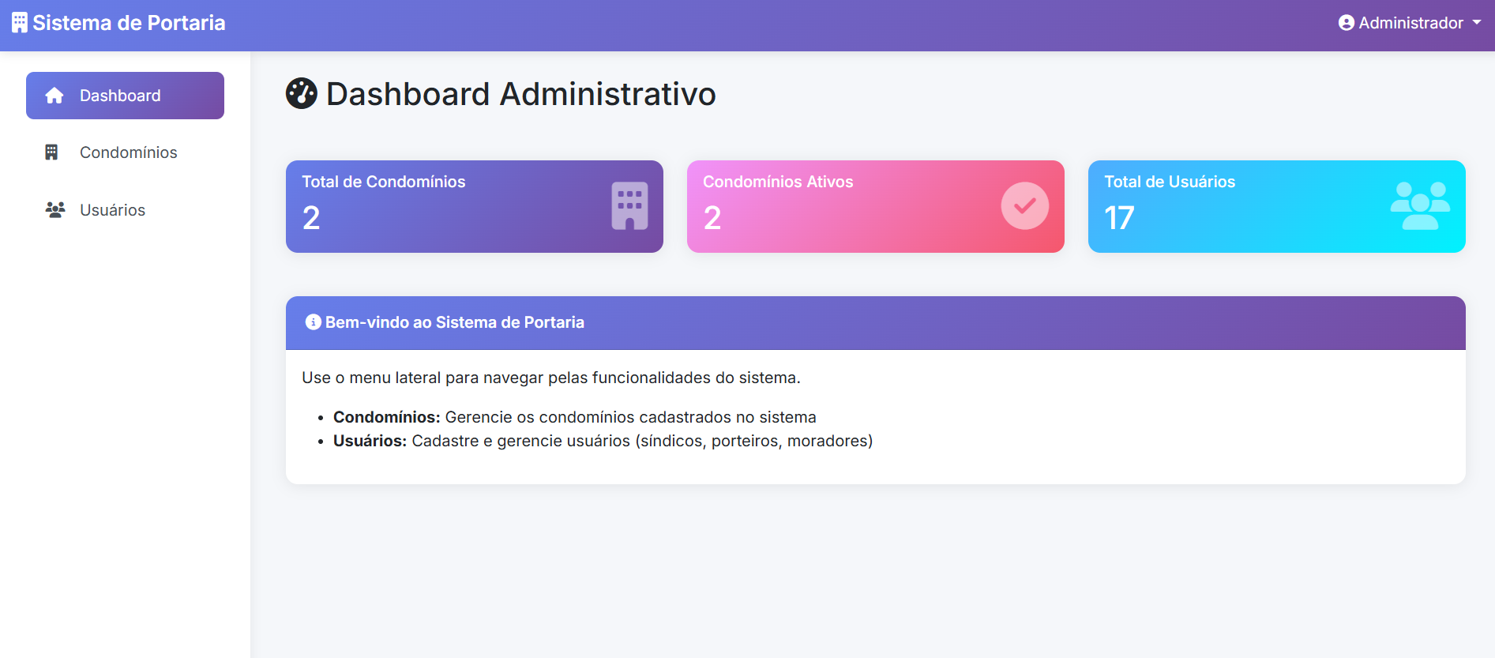Select the house icon next to Dashboard
Viewport: 1495px width, 658px height.
pyautogui.click(x=54, y=96)
